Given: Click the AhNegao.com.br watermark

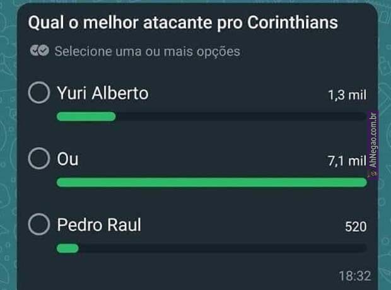Looking at the screenshot, I should [x=373, y=145].
